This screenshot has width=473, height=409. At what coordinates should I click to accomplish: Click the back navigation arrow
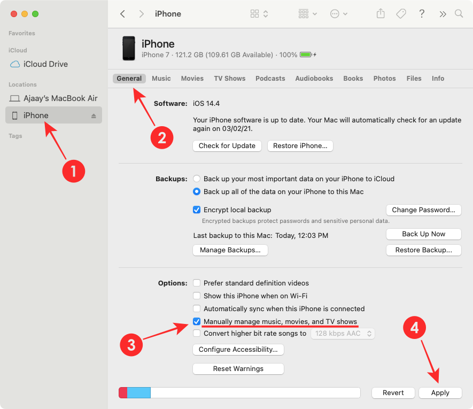click(x=122, y=14)
